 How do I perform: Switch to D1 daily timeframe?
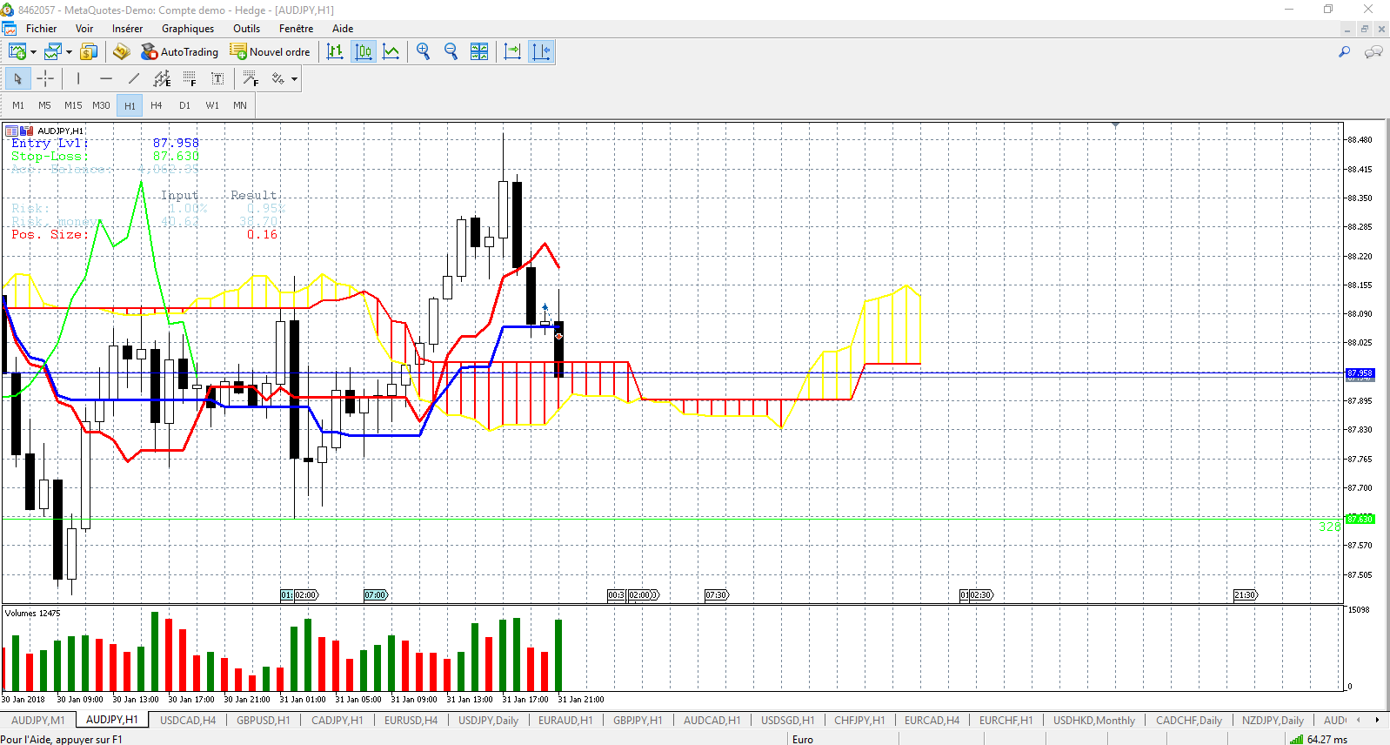184,105
